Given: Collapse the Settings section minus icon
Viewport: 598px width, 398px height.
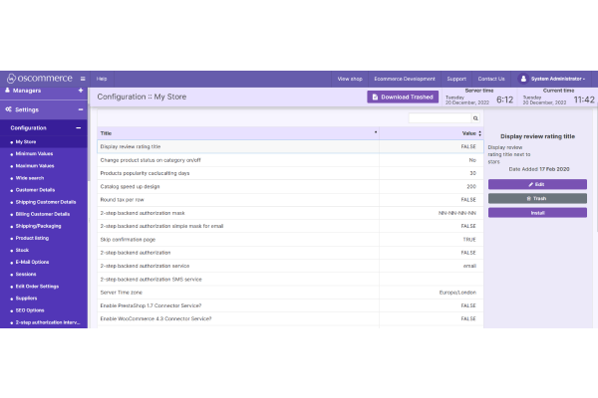Looking at the screenshot, I should click(81, 109).
